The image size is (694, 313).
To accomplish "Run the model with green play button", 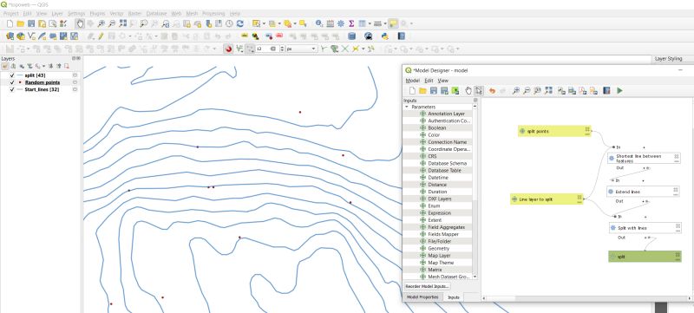I will point(619,91).
